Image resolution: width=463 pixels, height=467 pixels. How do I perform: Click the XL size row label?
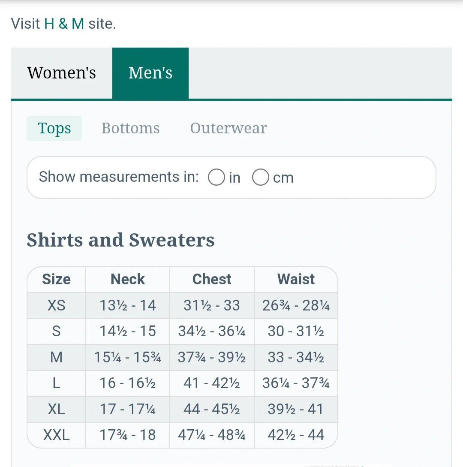point(56,409)
